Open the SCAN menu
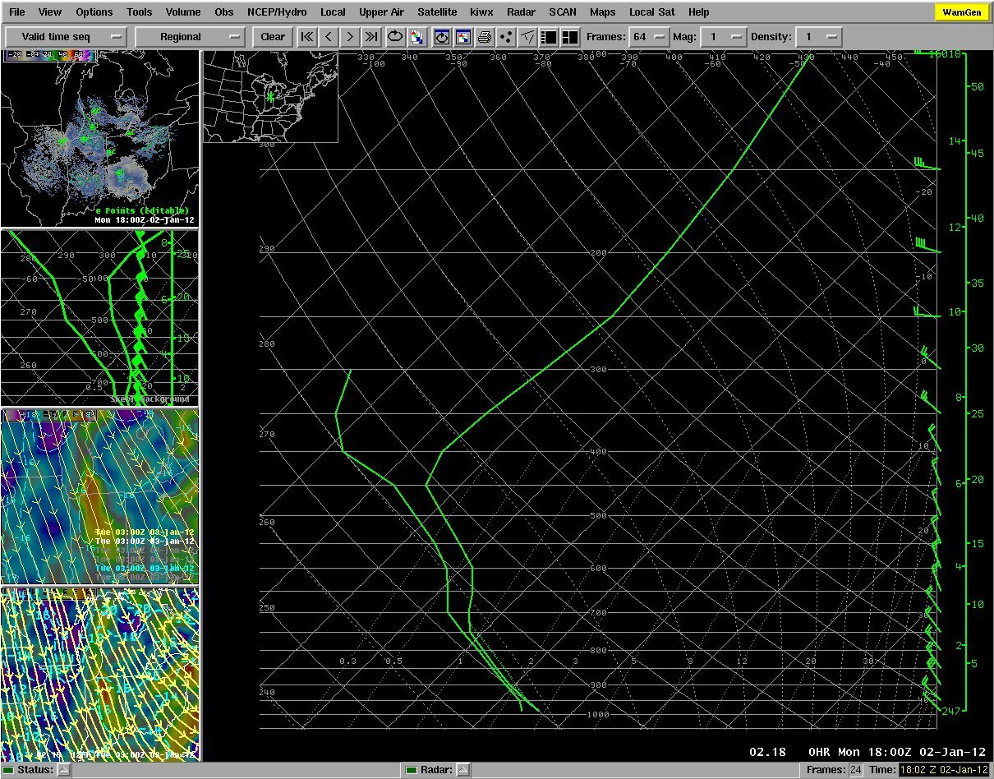 point(563,12)
